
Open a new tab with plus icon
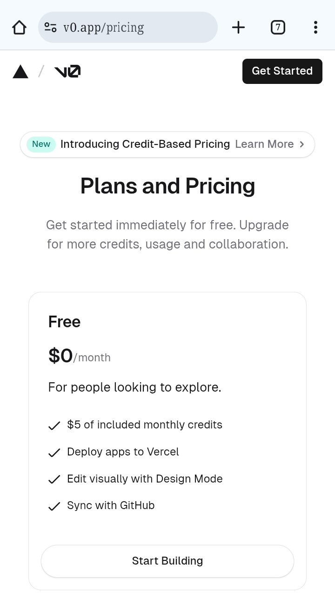pyautogui.click(x=238, y=28)
